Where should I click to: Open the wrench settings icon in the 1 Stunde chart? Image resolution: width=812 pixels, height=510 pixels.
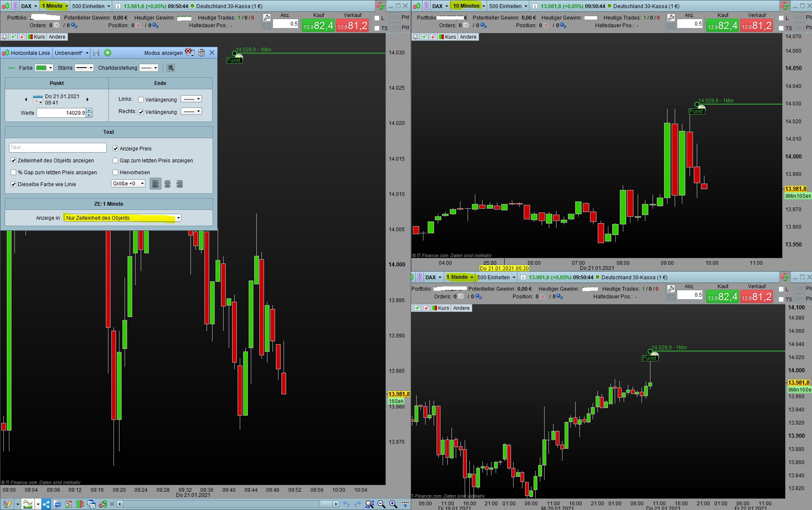pos(671,289)
